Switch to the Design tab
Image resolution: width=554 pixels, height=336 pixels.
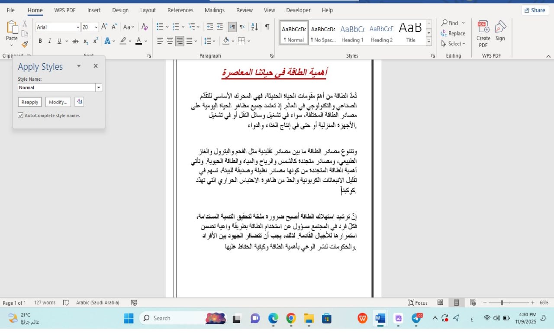[120, 10]
